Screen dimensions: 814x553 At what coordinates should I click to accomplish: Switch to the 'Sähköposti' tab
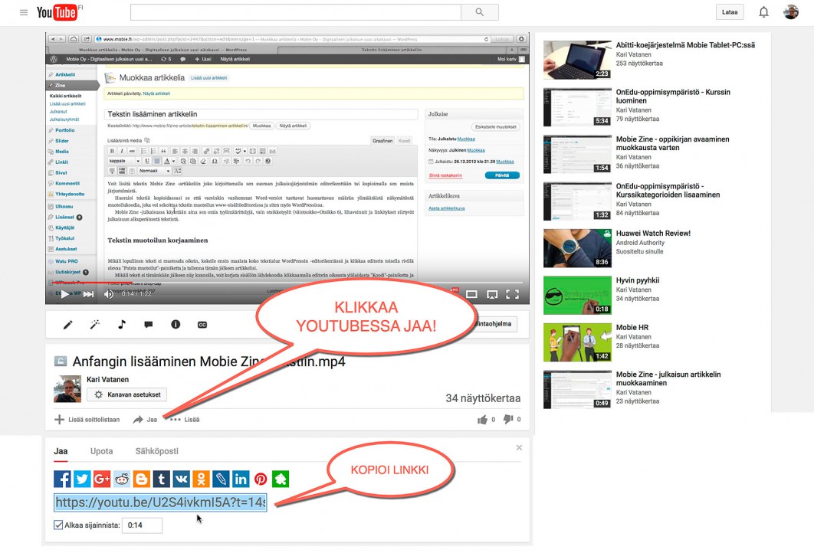(x=157, y=451)
